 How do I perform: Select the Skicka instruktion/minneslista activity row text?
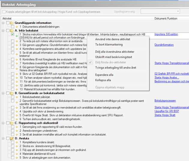click(x=82, y=36)
